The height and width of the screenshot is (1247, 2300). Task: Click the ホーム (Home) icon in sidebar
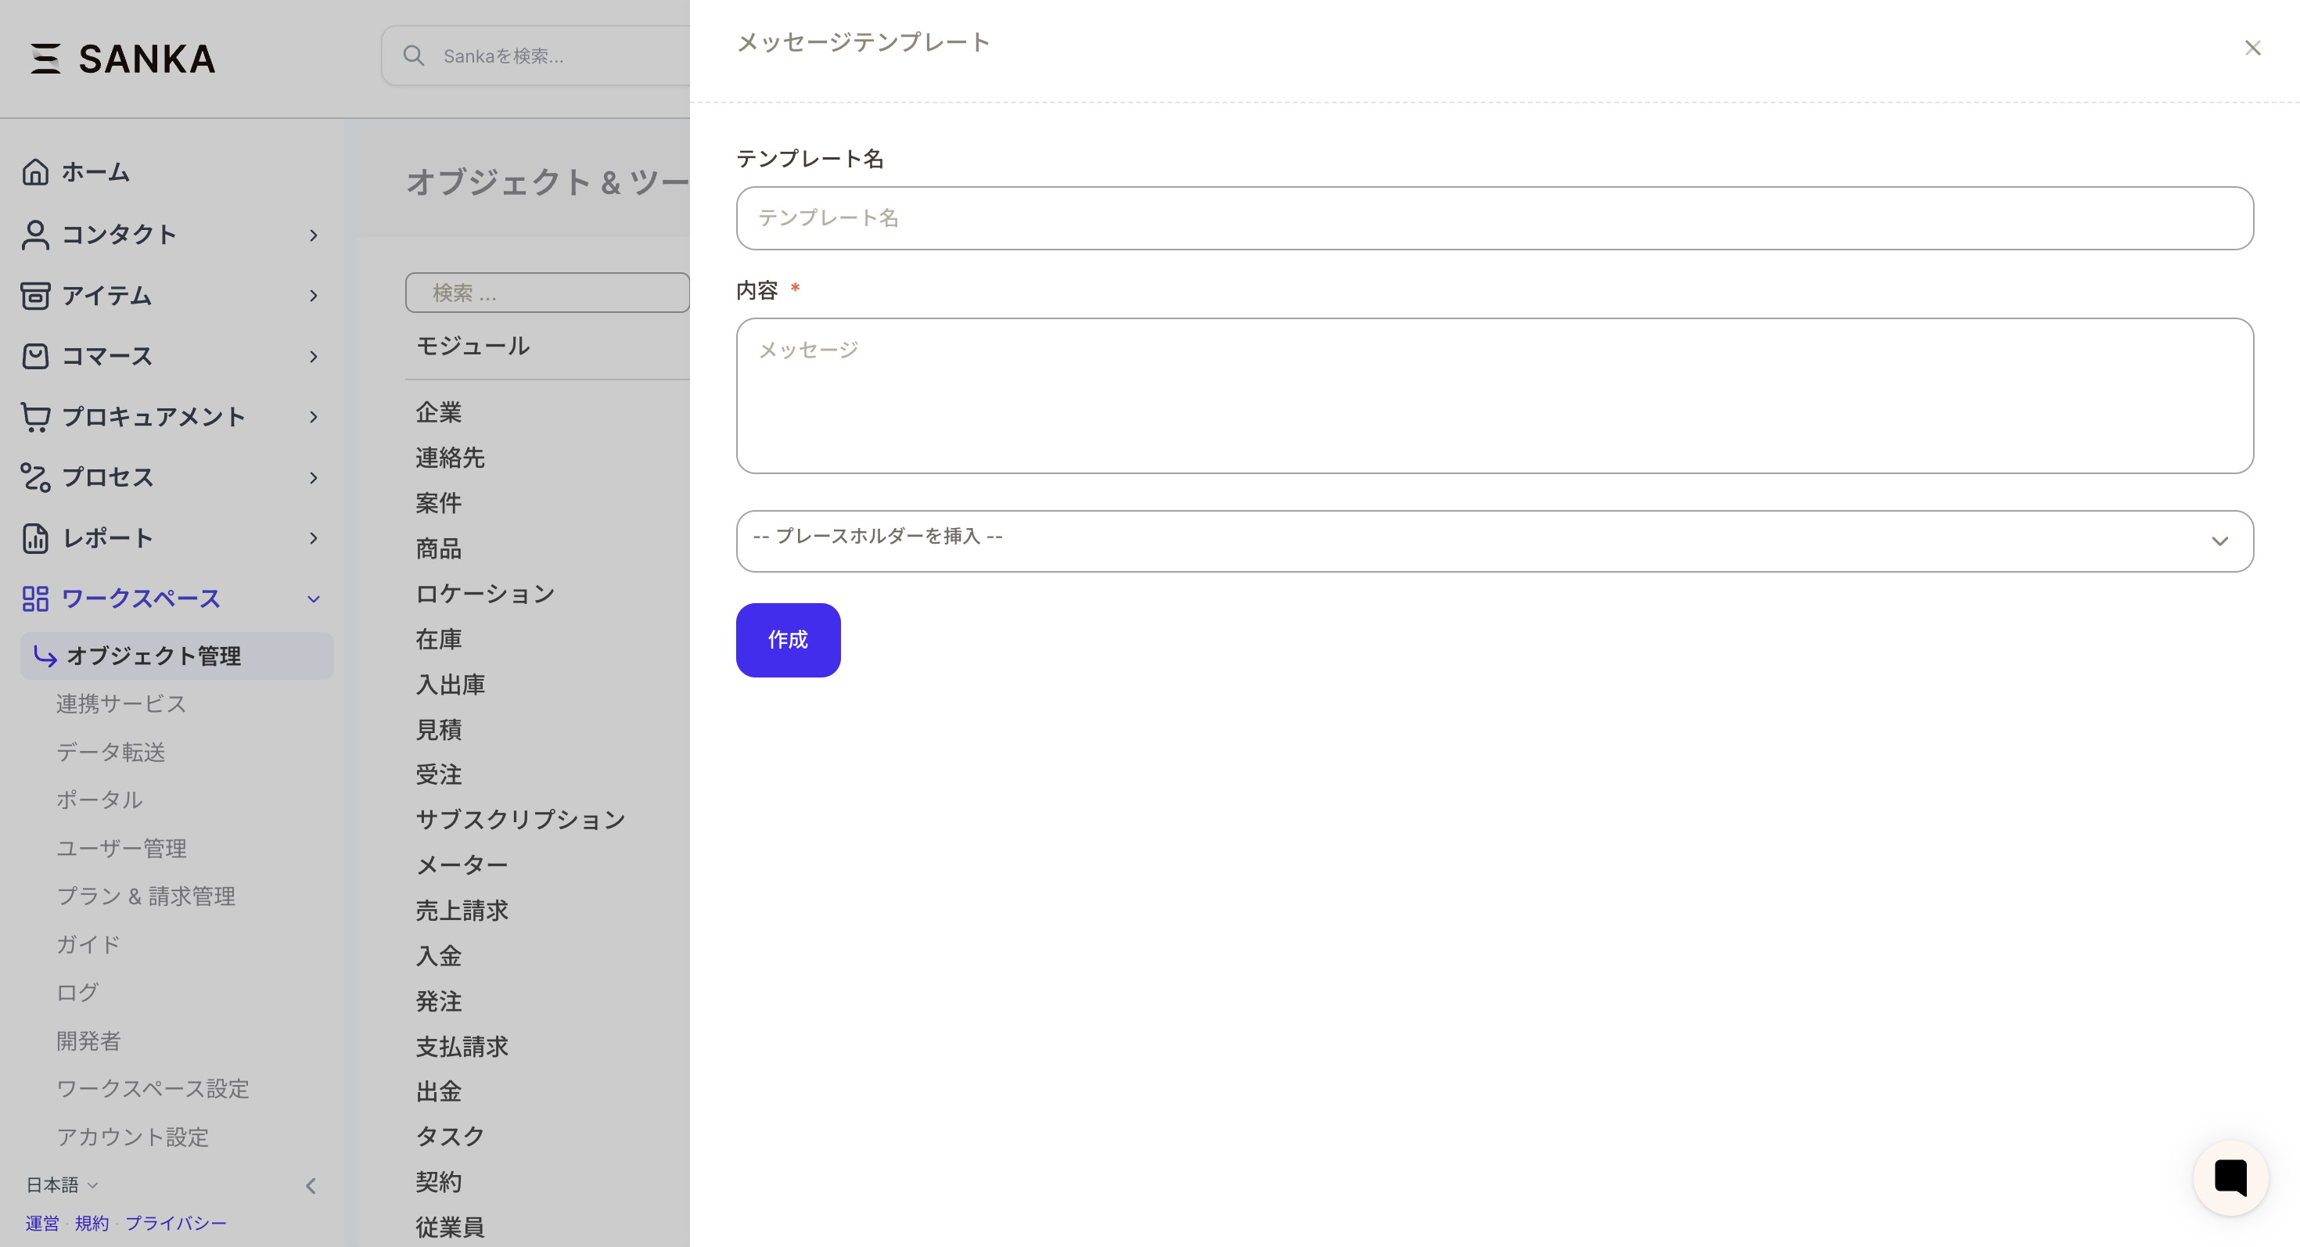[36, 171]
